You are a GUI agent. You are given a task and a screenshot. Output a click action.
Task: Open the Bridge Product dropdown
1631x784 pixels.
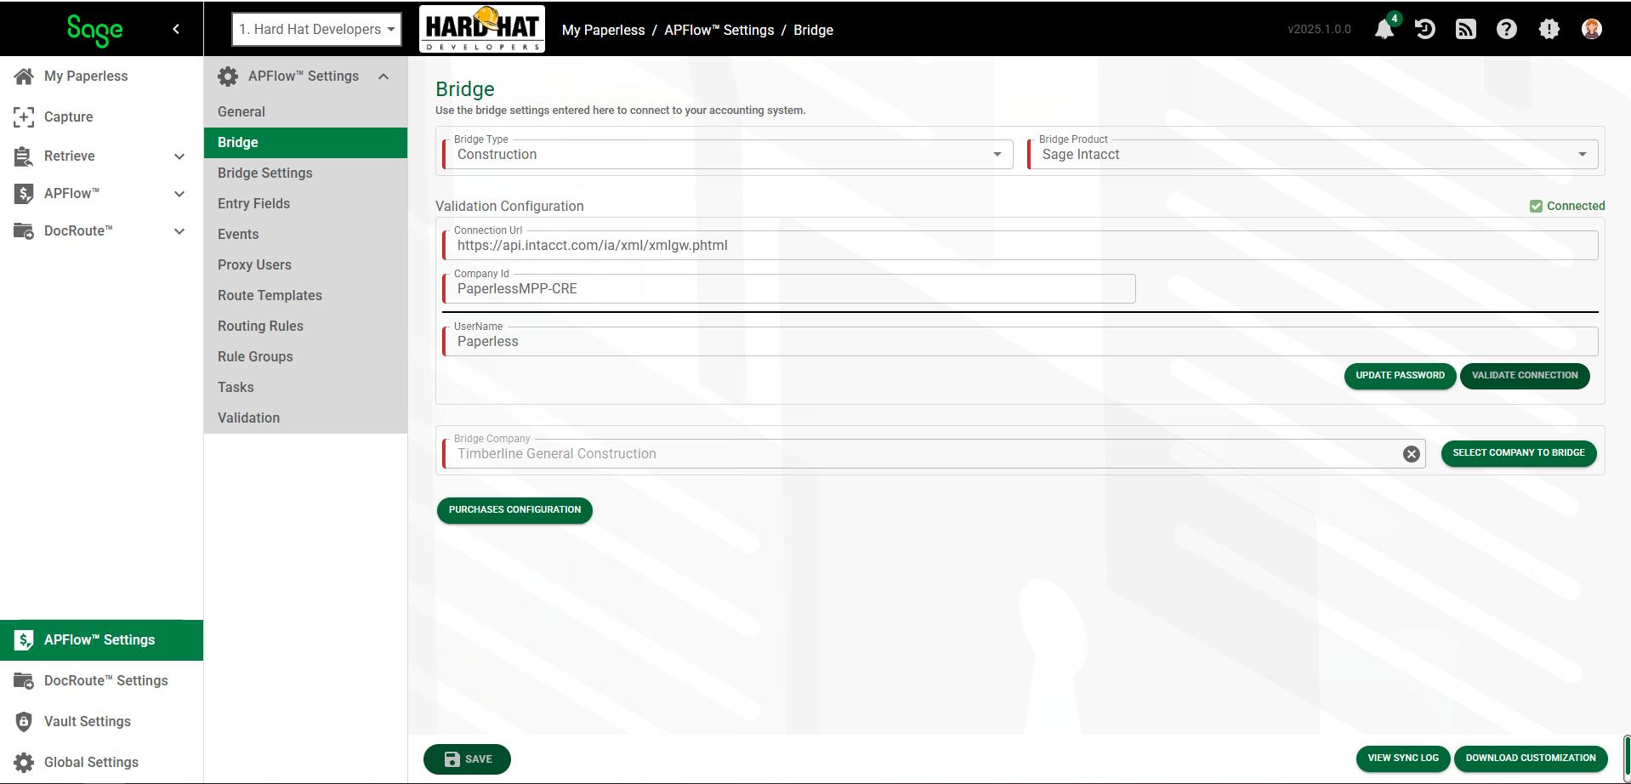click(1313, 154)
